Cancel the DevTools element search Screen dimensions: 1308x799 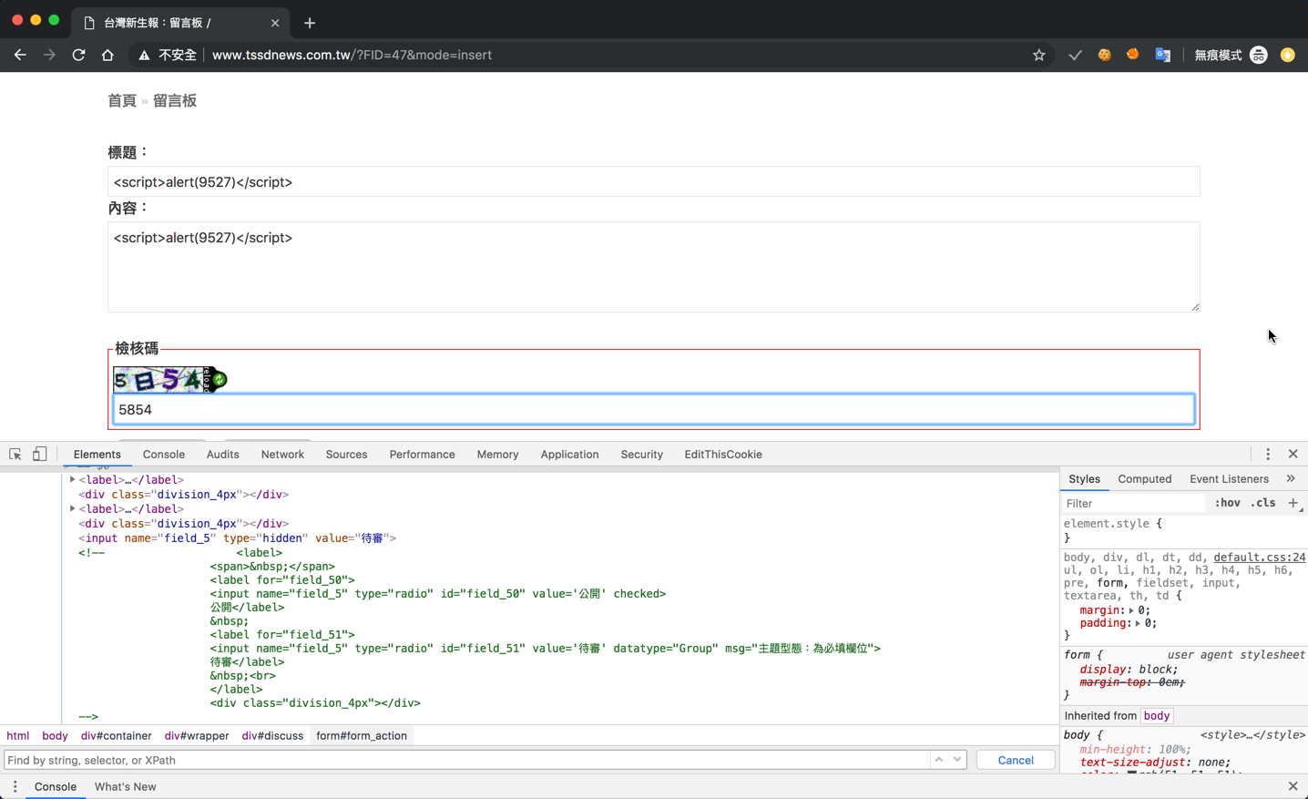tap(1016, 760)
